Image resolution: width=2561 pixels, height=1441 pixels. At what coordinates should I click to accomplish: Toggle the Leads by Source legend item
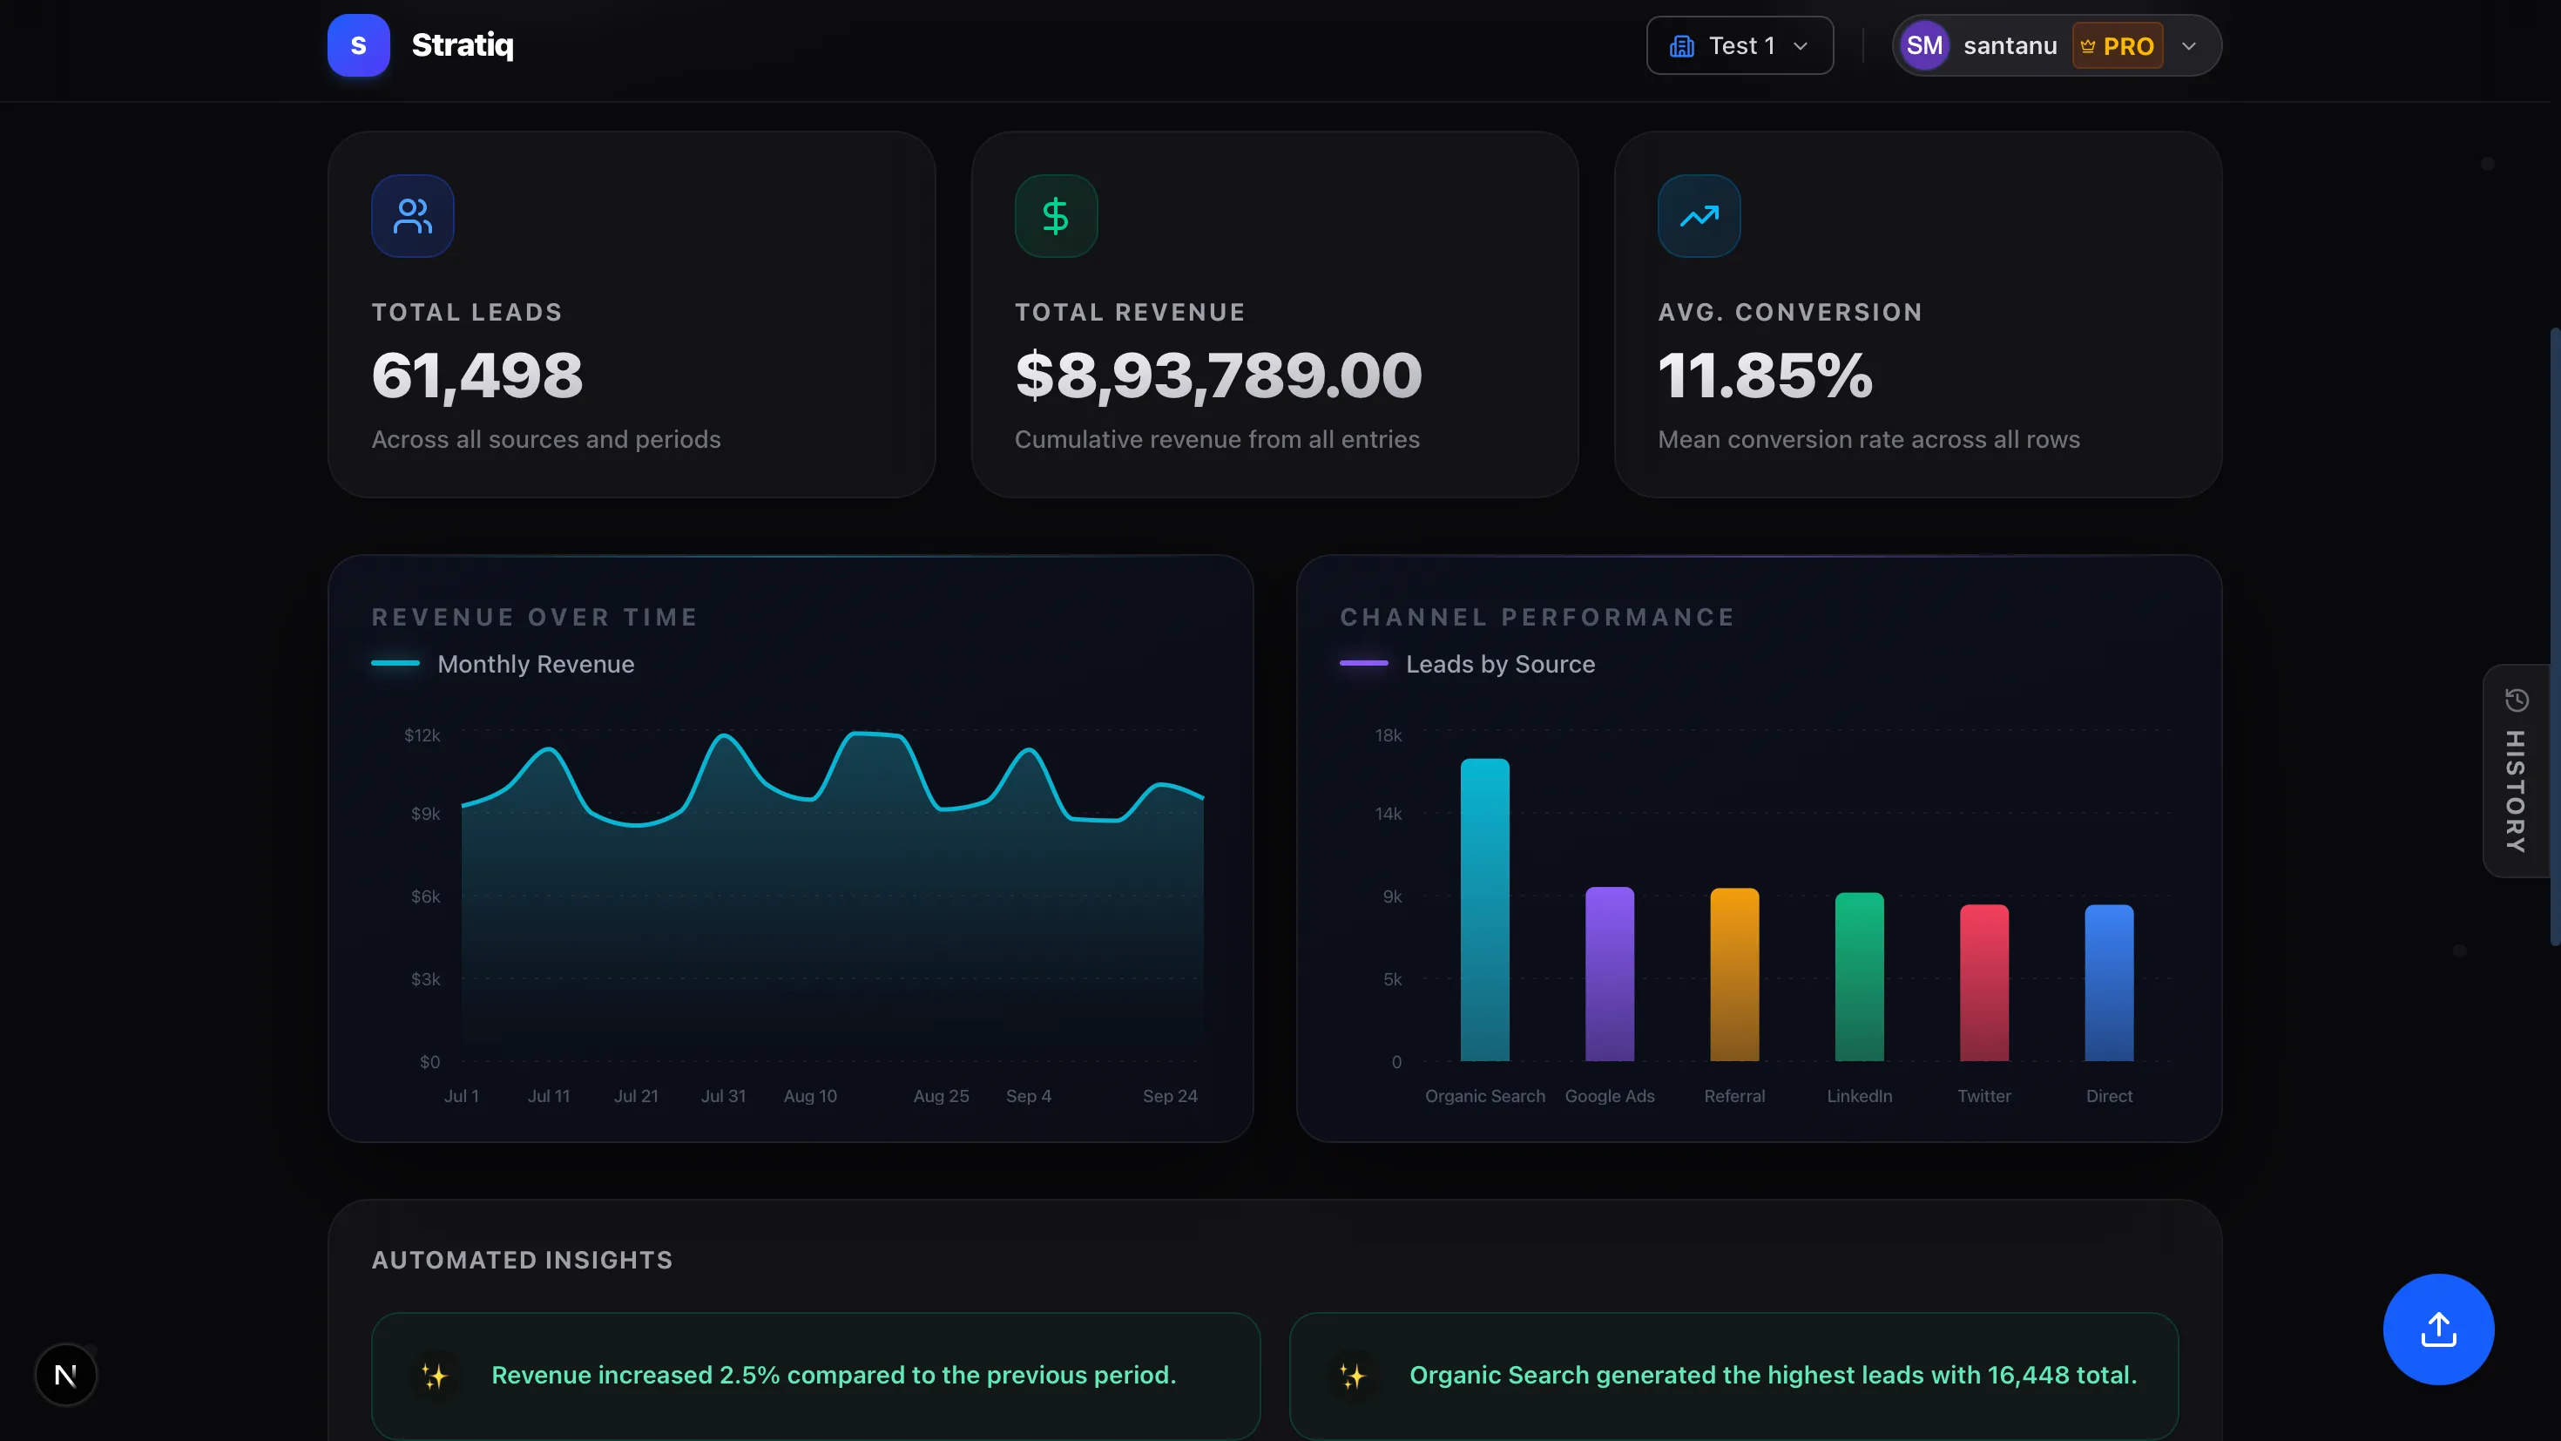pyautogui.click(x=1468, y=663)
